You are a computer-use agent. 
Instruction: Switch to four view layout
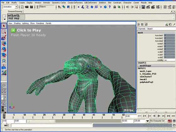[4, 91]
